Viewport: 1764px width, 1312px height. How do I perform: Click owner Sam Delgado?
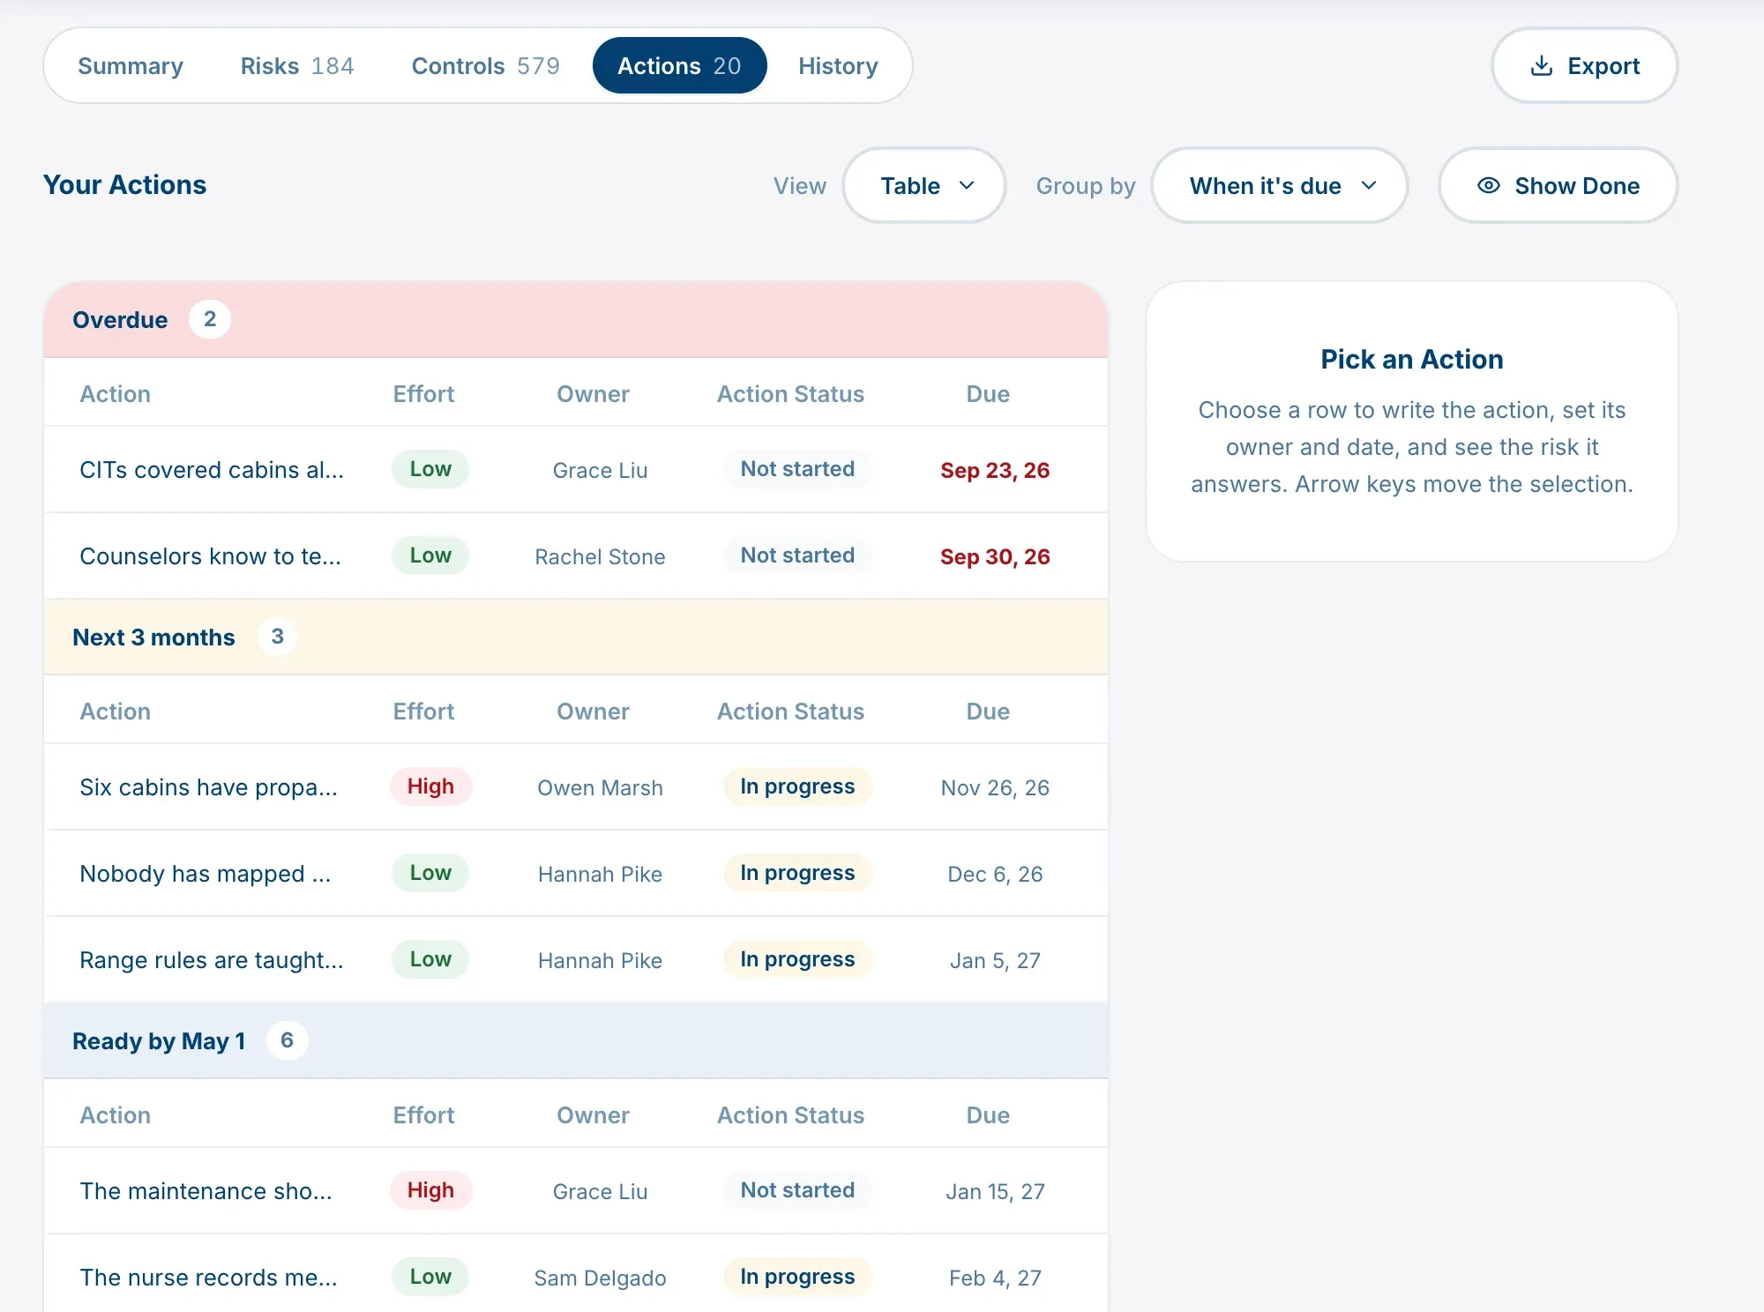coord(600,1278)
